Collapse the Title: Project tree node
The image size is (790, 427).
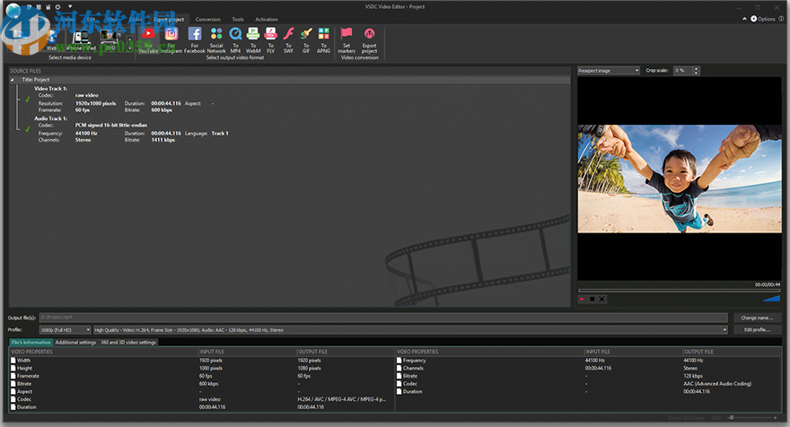(13, 80)
